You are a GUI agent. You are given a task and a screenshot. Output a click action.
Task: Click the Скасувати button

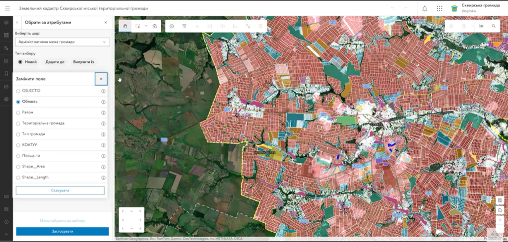pos(60,191)
